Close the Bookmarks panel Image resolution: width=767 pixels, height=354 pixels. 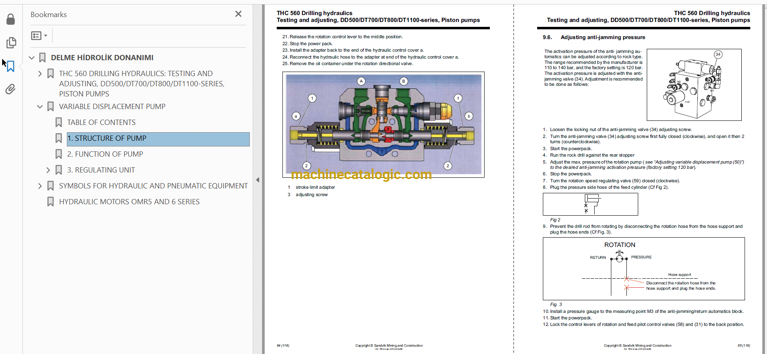[238, 14]
